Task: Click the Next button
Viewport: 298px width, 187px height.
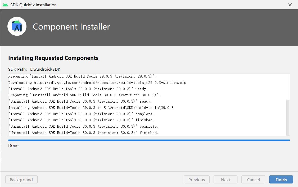Action: coord(225,179)
